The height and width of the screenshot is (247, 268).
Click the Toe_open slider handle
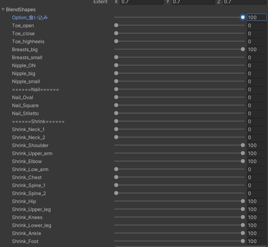point(116,26)
